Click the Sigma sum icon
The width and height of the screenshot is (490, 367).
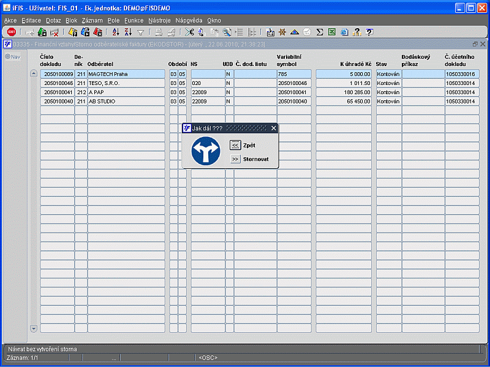coord(320,32)
